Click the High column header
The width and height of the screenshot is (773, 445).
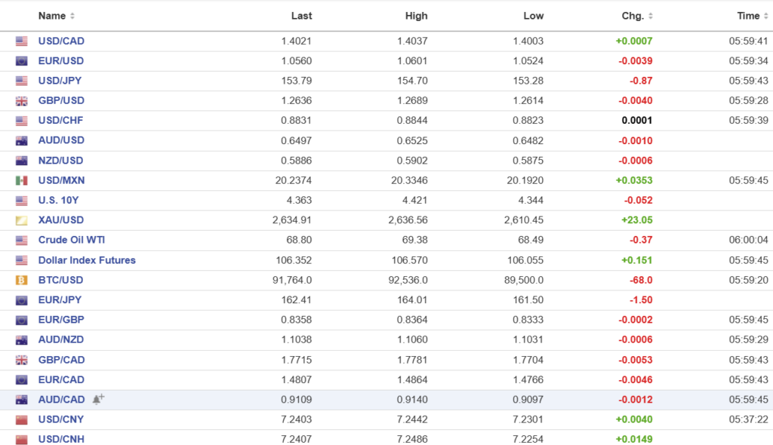point(416,16)
